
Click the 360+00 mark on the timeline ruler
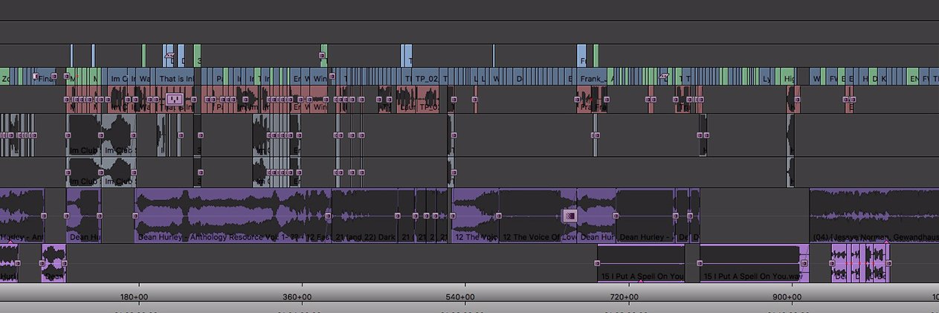(297, 297)
